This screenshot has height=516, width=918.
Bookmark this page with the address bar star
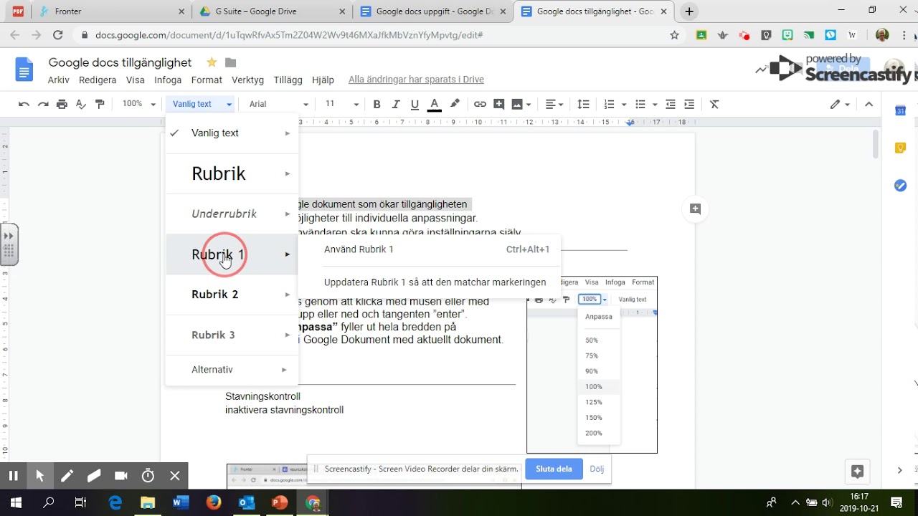click(674, 35)
